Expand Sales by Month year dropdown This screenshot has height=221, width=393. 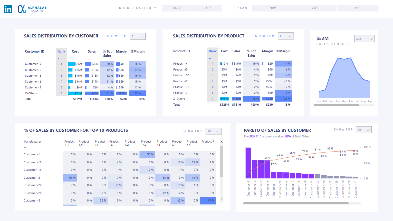[364, 39]
